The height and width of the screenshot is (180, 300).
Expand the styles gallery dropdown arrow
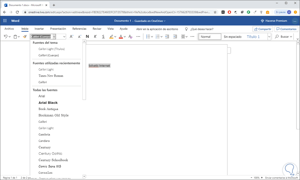click(x=269, y=37)
